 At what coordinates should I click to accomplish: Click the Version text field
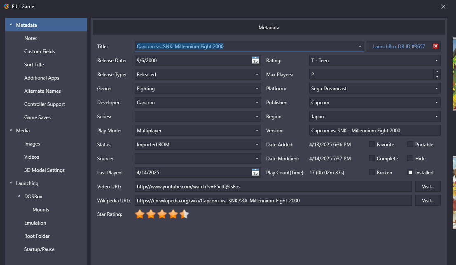375,130
